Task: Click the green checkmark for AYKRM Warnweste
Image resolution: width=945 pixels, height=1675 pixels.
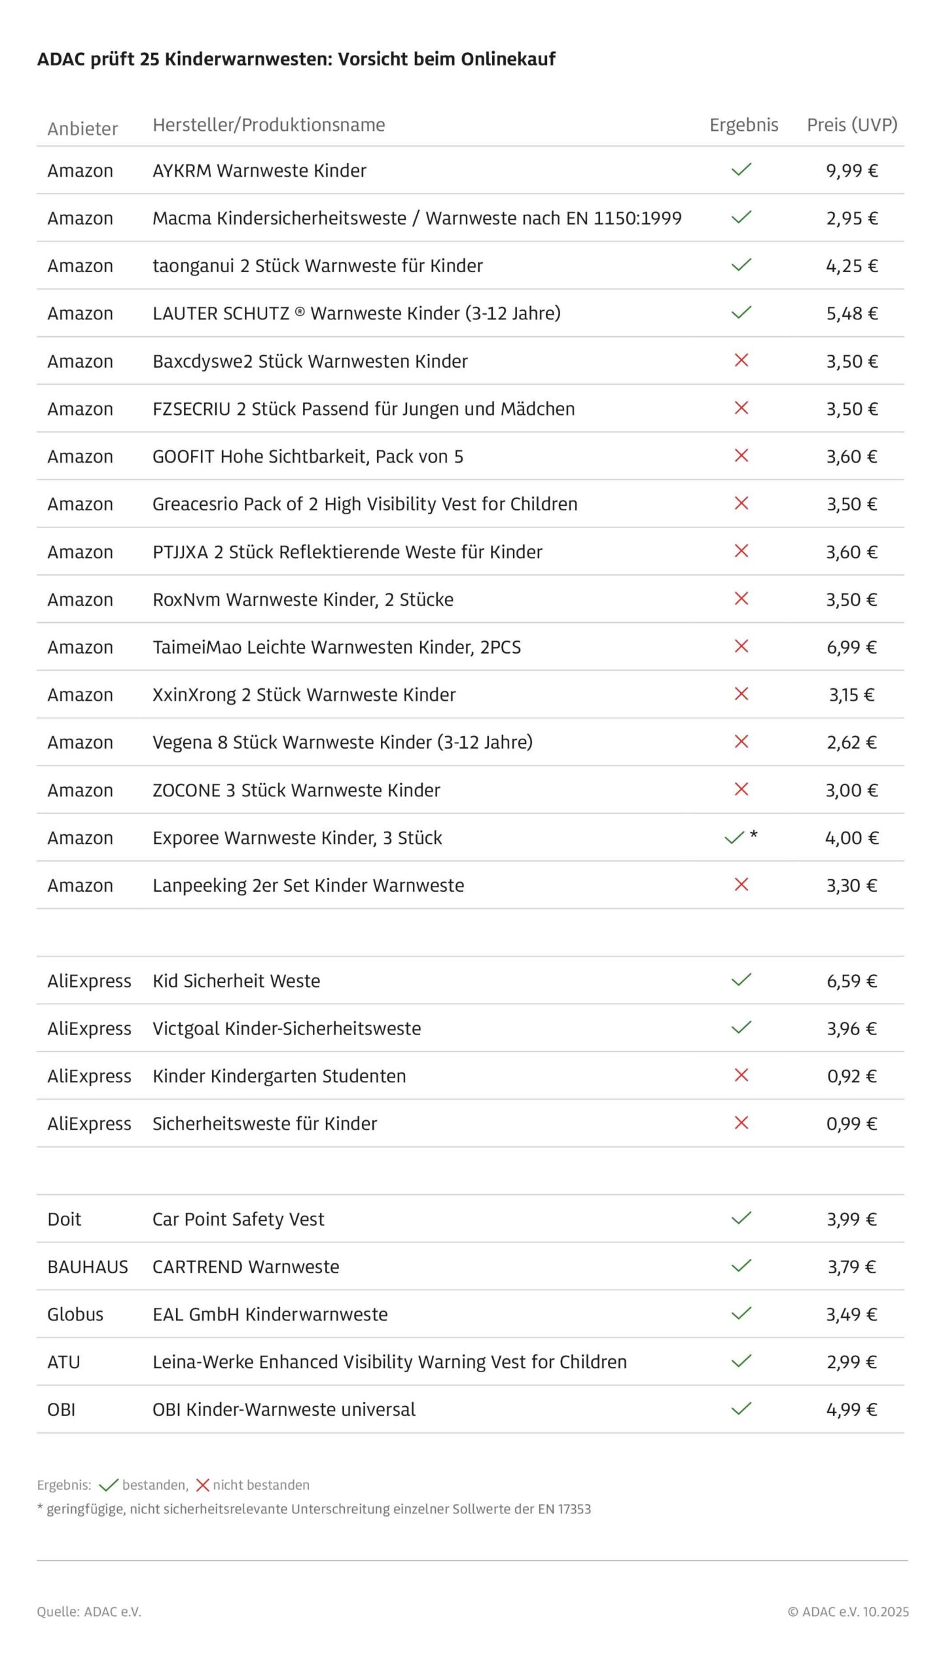Action: pyautogui.click(x=741, y=169)
